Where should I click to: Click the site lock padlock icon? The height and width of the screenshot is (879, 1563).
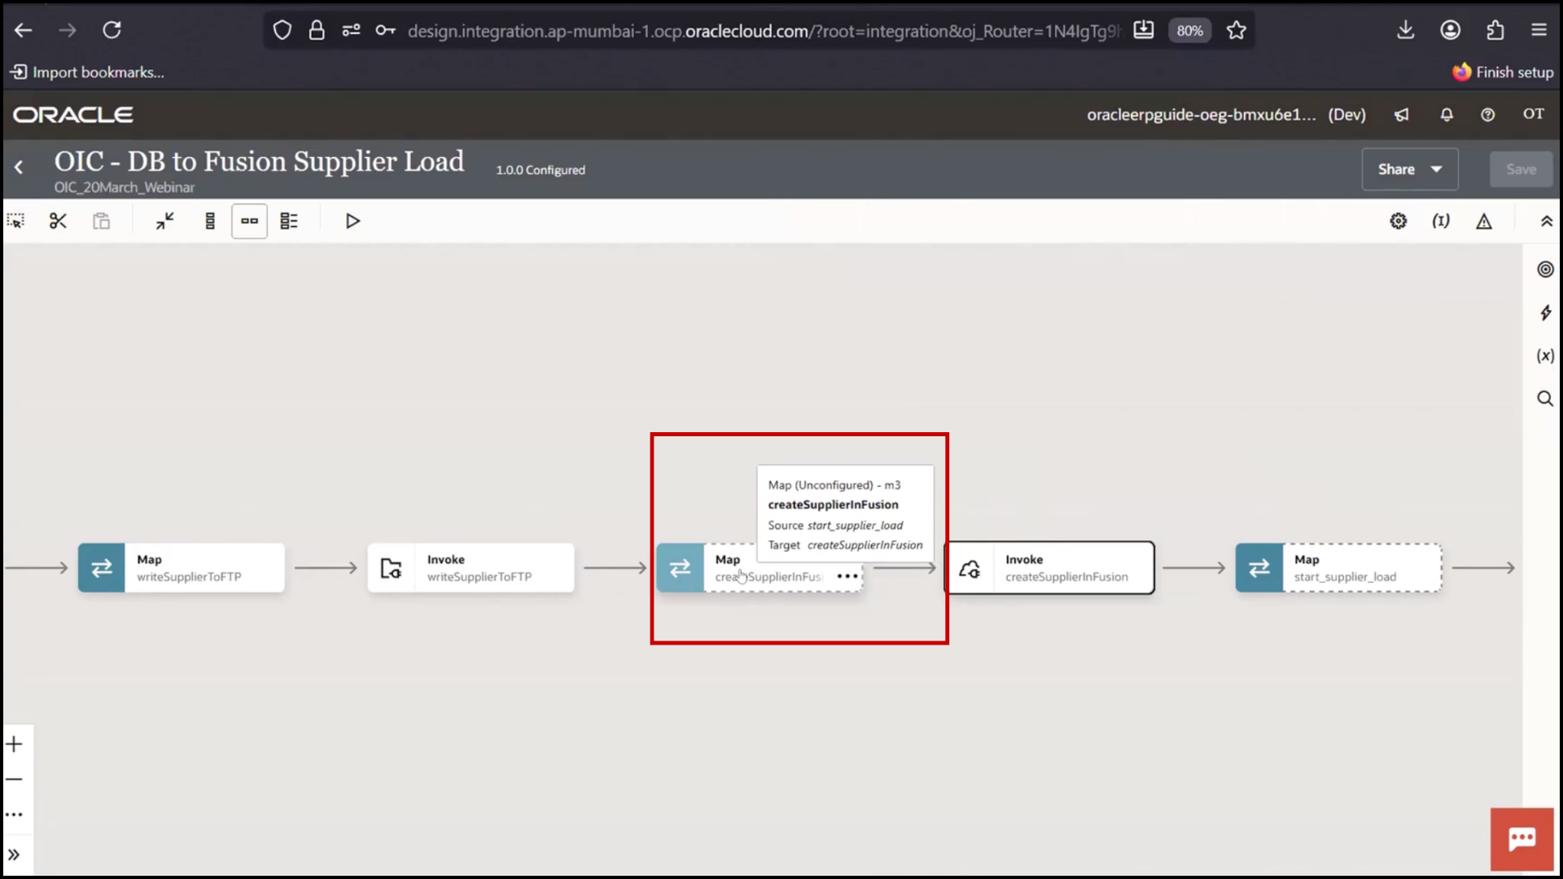click(x=317, y=31)
